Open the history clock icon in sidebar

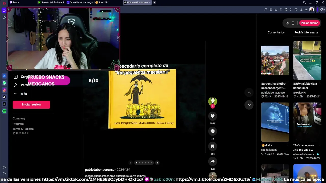(x=4, y=174)
